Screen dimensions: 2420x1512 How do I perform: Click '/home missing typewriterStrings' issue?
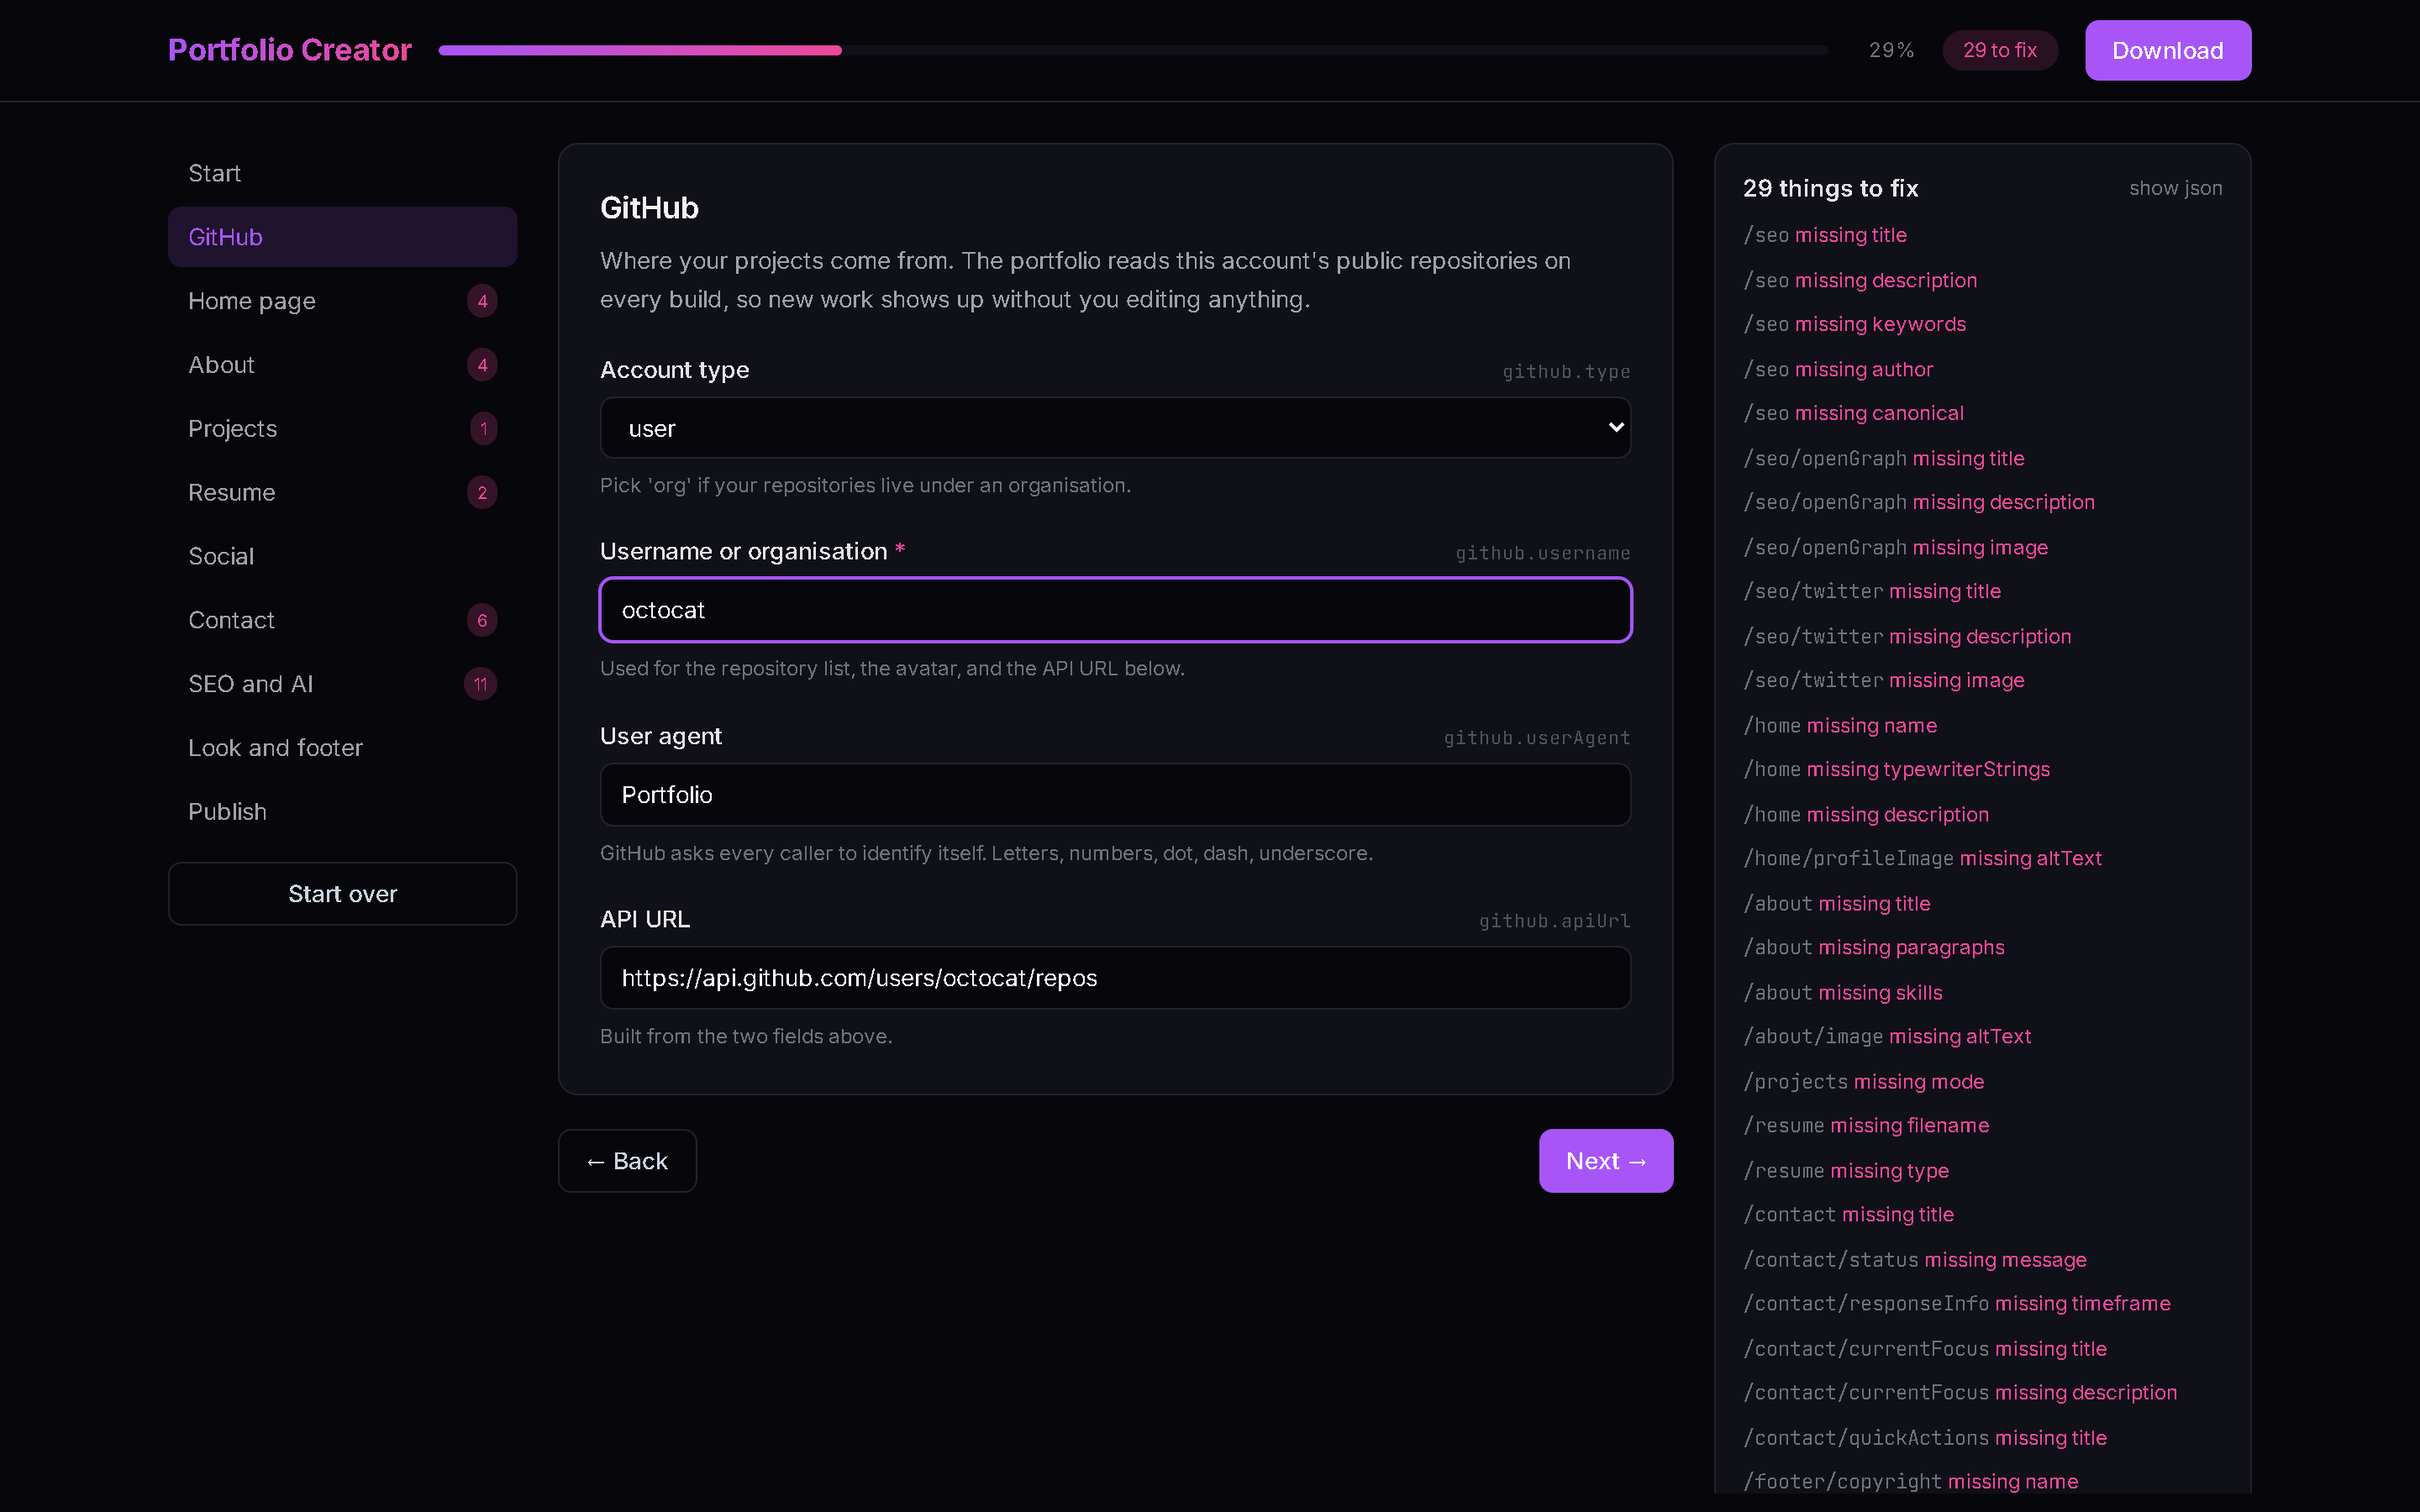click(x=1897, y=769)
